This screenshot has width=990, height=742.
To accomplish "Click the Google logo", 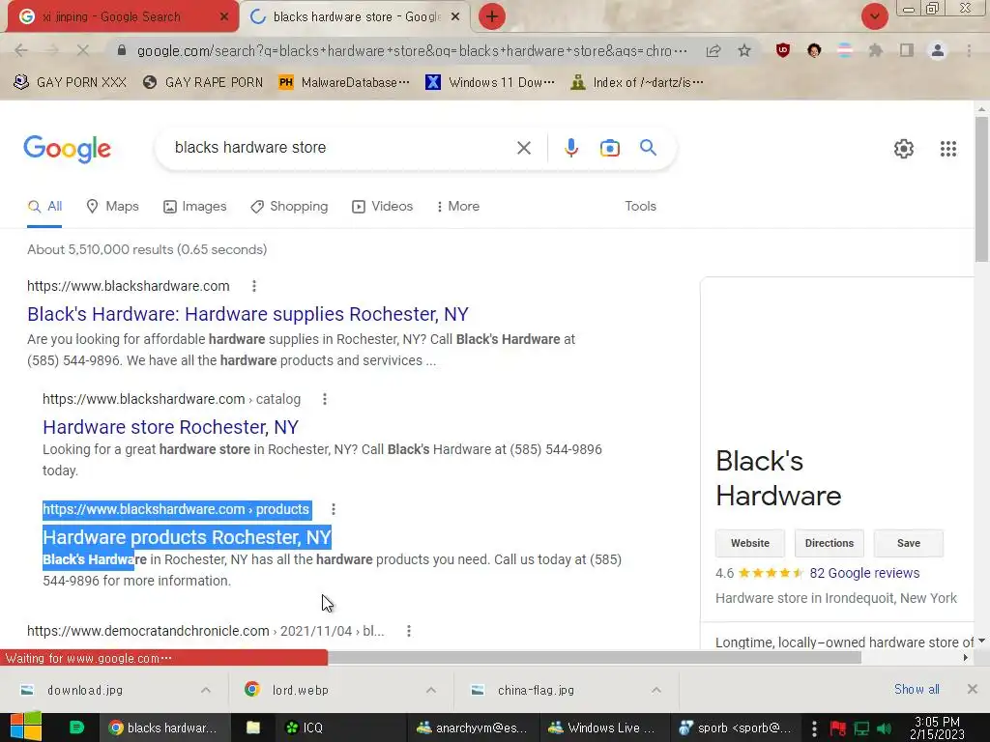I will click(x=67, y=150).
